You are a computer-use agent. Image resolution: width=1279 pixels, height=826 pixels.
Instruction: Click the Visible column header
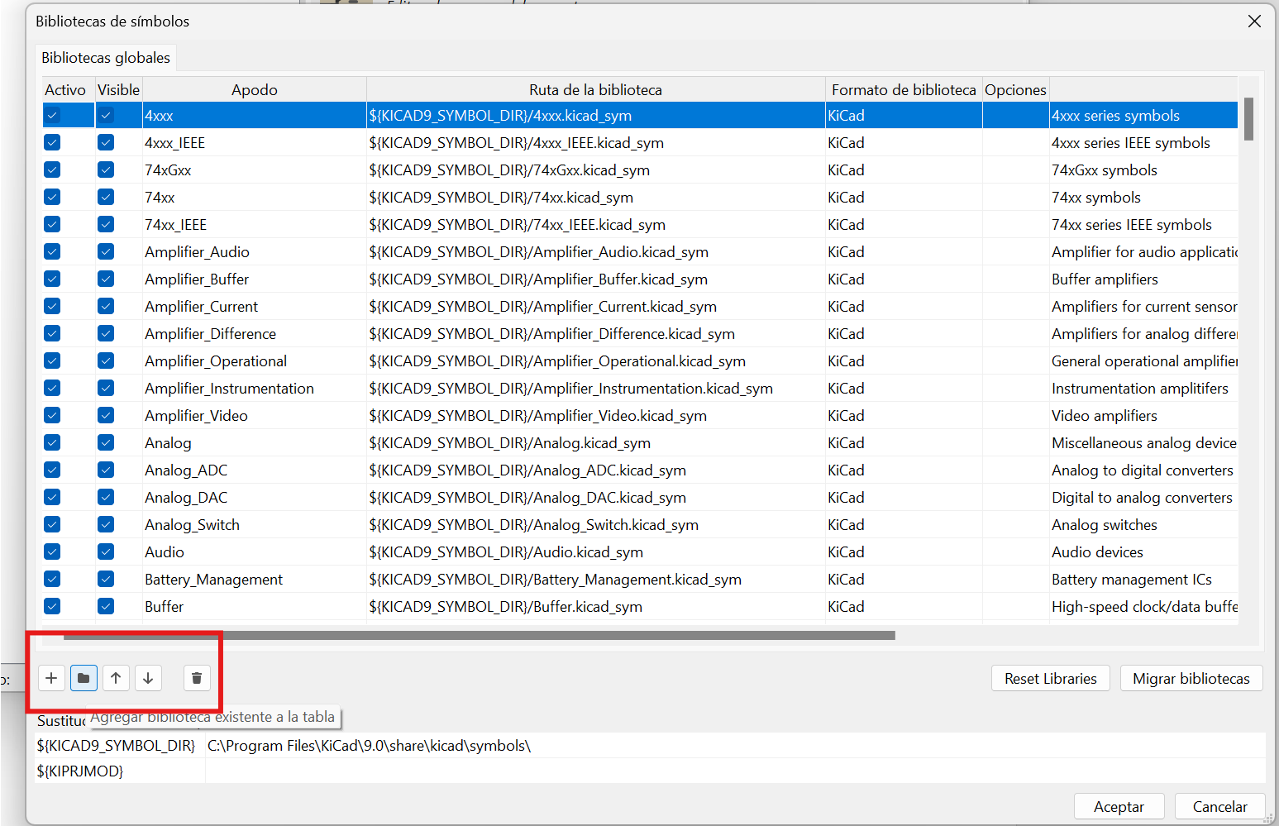tap(119, 89)
